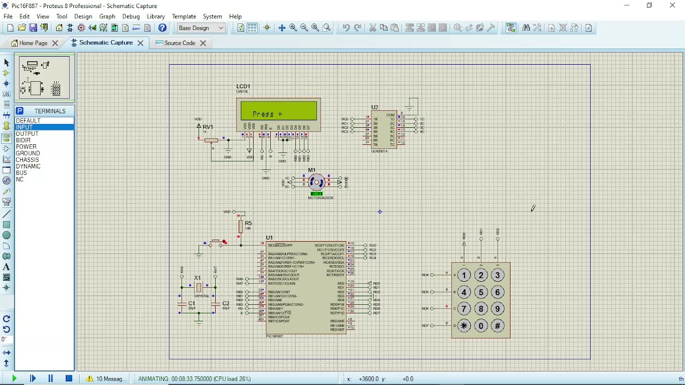This screenshot has width=685, height=385.
Task: Select the Selection Mode arrow tool
Action: (6, 63)
